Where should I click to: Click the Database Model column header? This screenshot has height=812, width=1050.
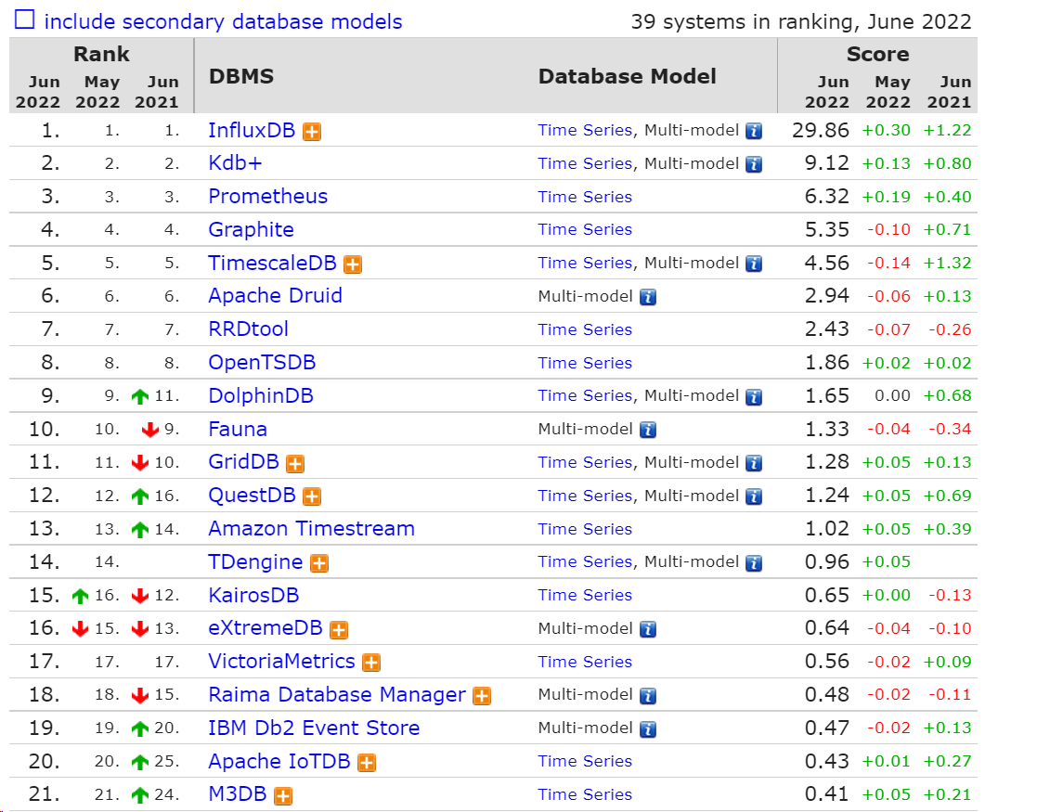click(x=628, y=76)
